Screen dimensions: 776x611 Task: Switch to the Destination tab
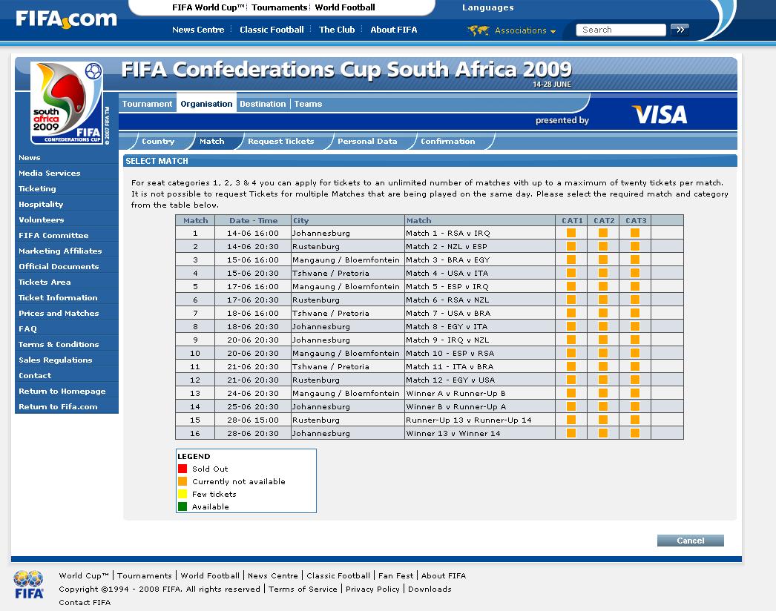pos(263,104)
